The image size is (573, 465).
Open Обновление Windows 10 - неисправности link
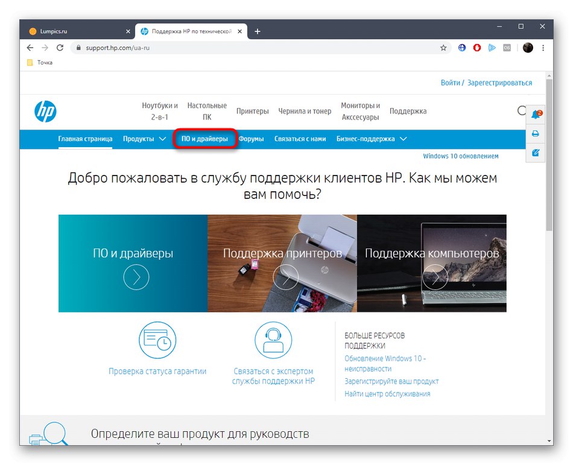point(385,364)
